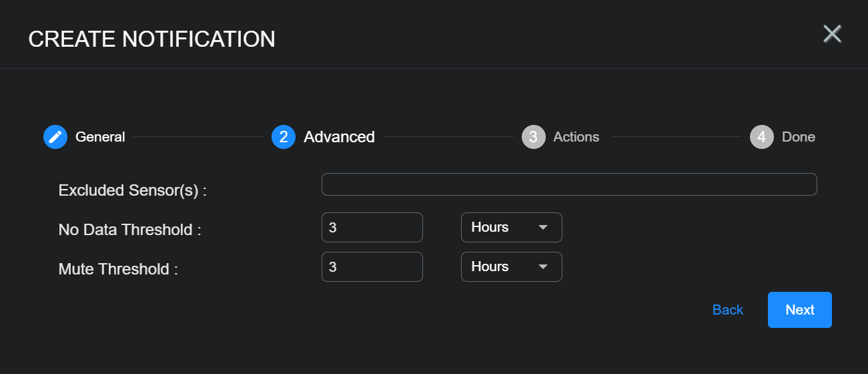The image size is (868, 374).
Task: Open the Mute Threshold Hours unit dropdown
Action: click(x=510, y=267)
